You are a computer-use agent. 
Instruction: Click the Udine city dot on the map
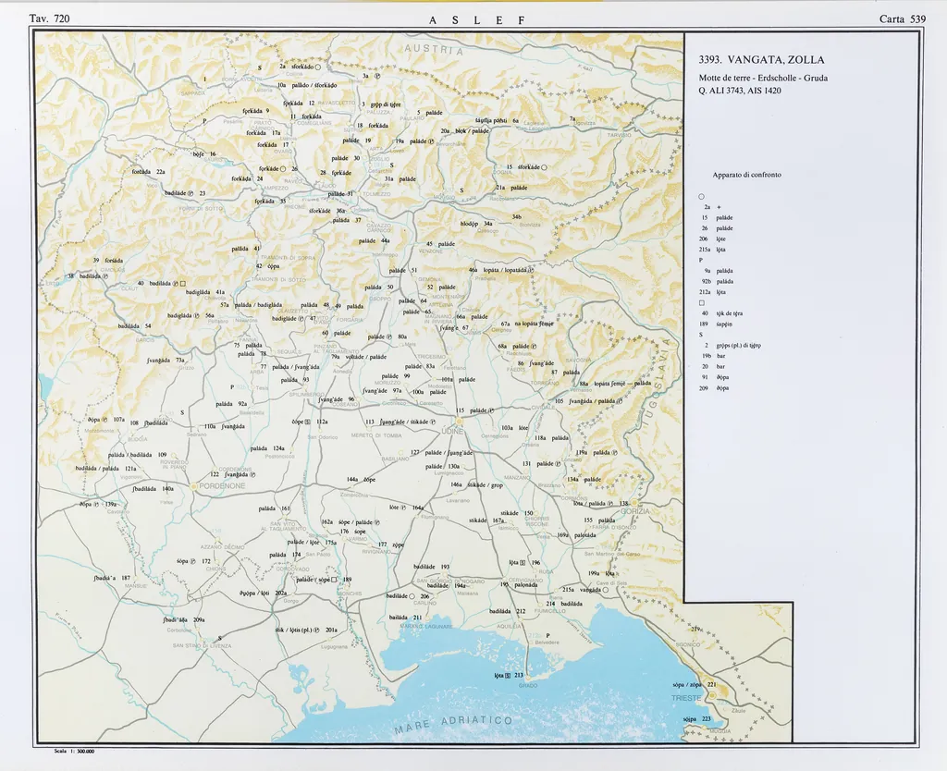(x=458, y=424)
